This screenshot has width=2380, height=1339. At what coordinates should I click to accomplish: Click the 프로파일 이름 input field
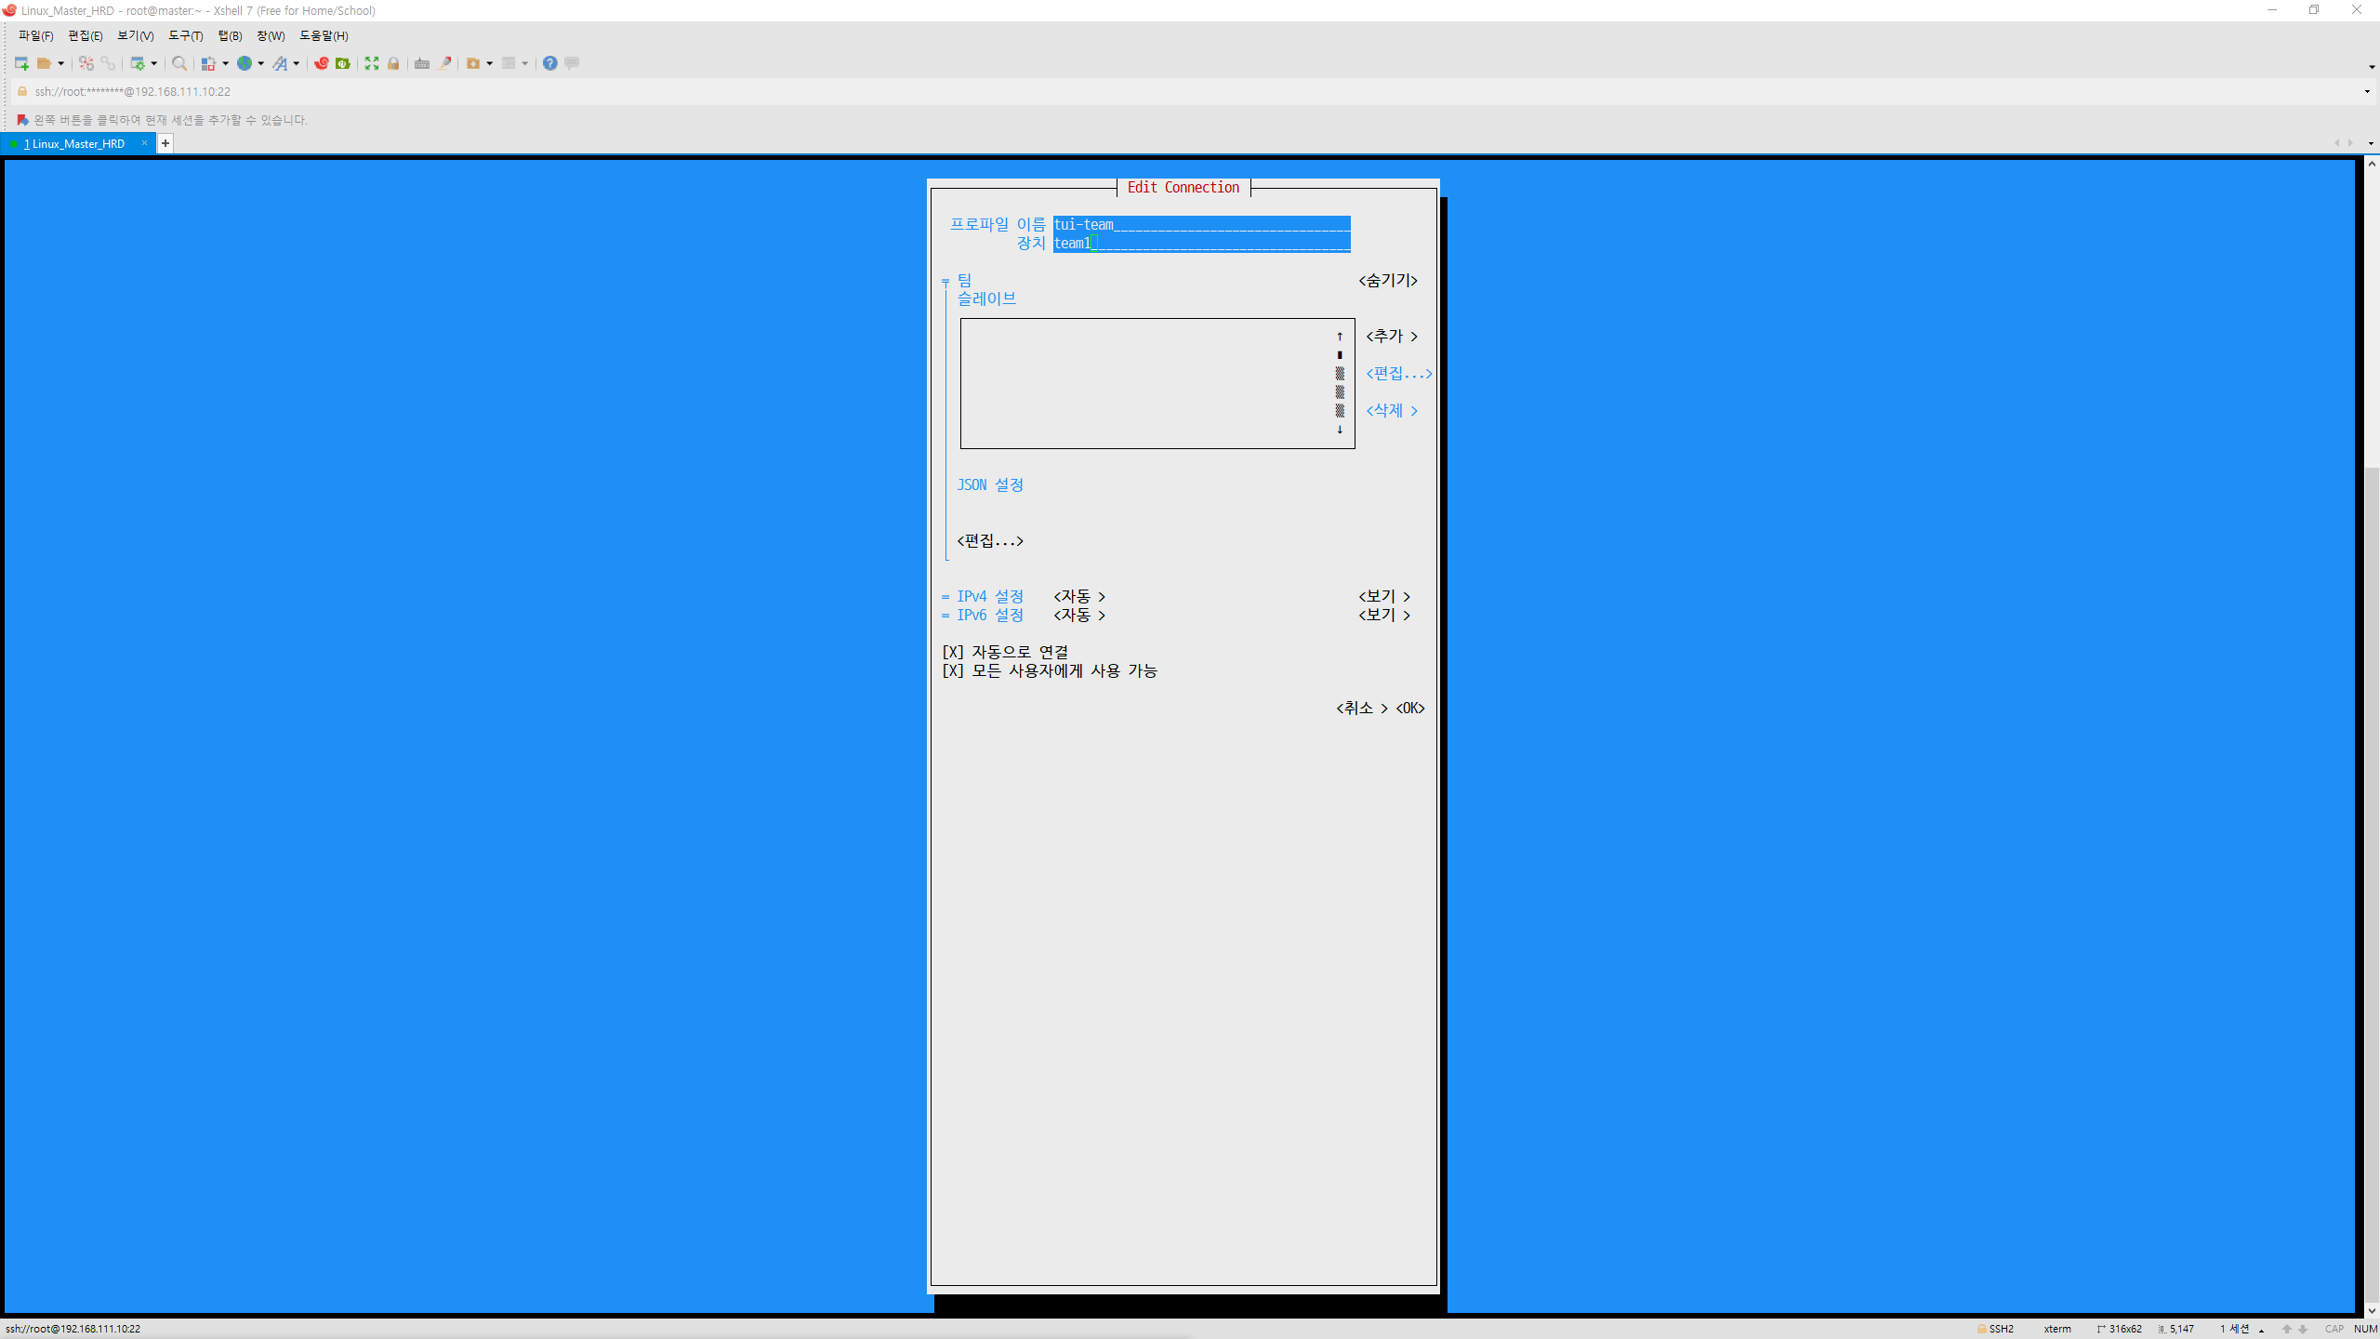click(1201, 224)
